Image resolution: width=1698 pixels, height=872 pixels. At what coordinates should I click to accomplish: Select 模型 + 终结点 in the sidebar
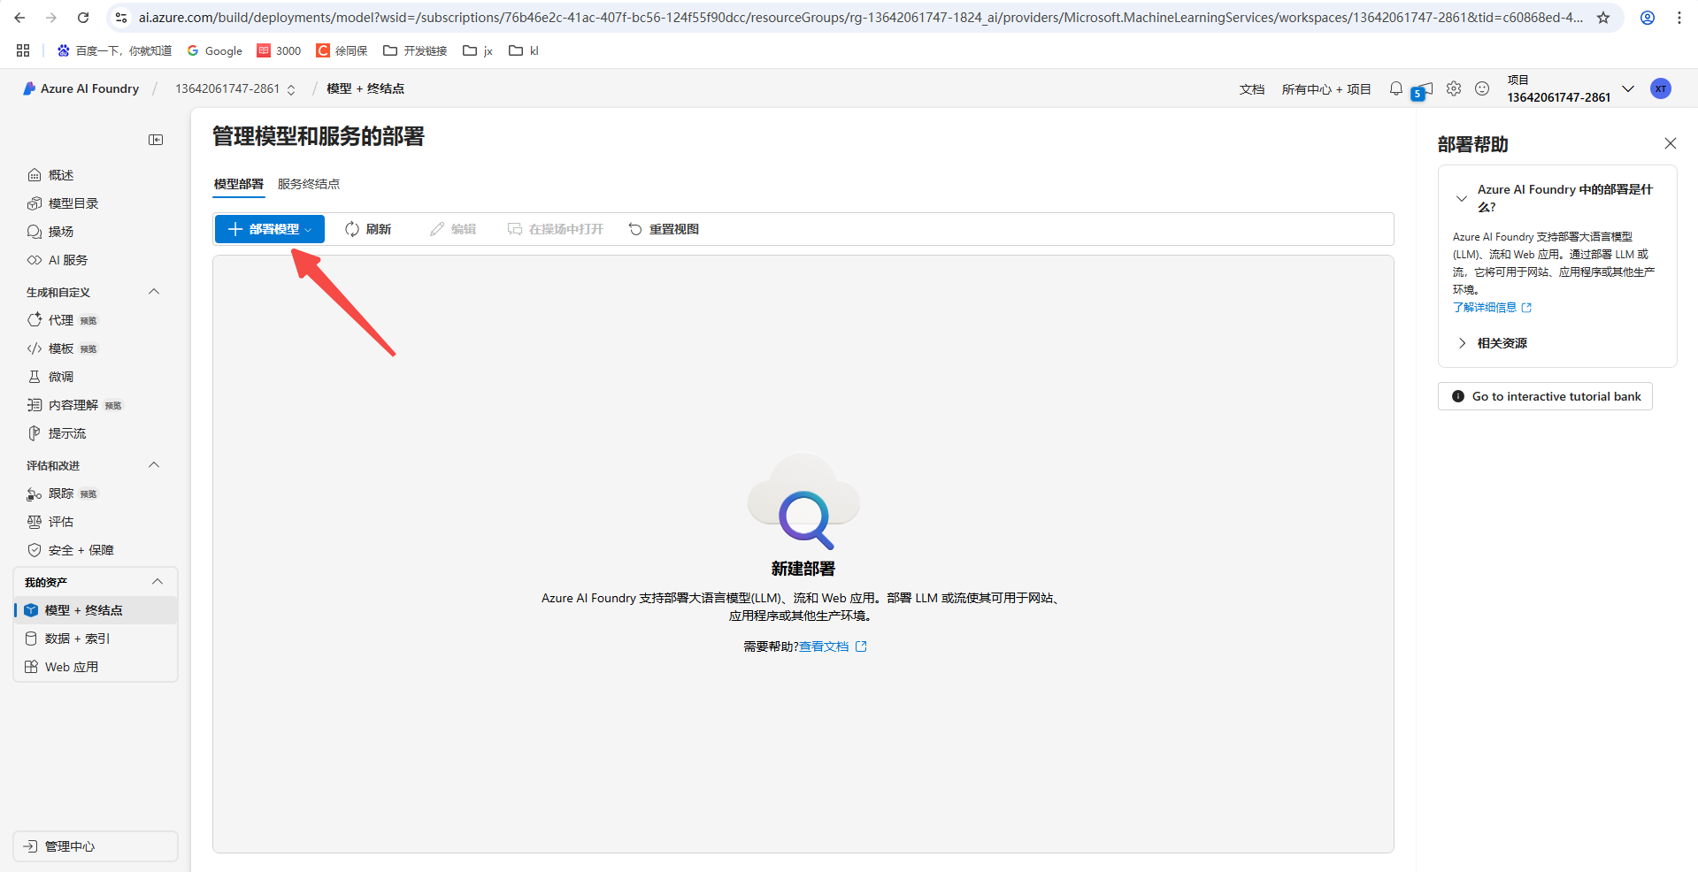96,610
